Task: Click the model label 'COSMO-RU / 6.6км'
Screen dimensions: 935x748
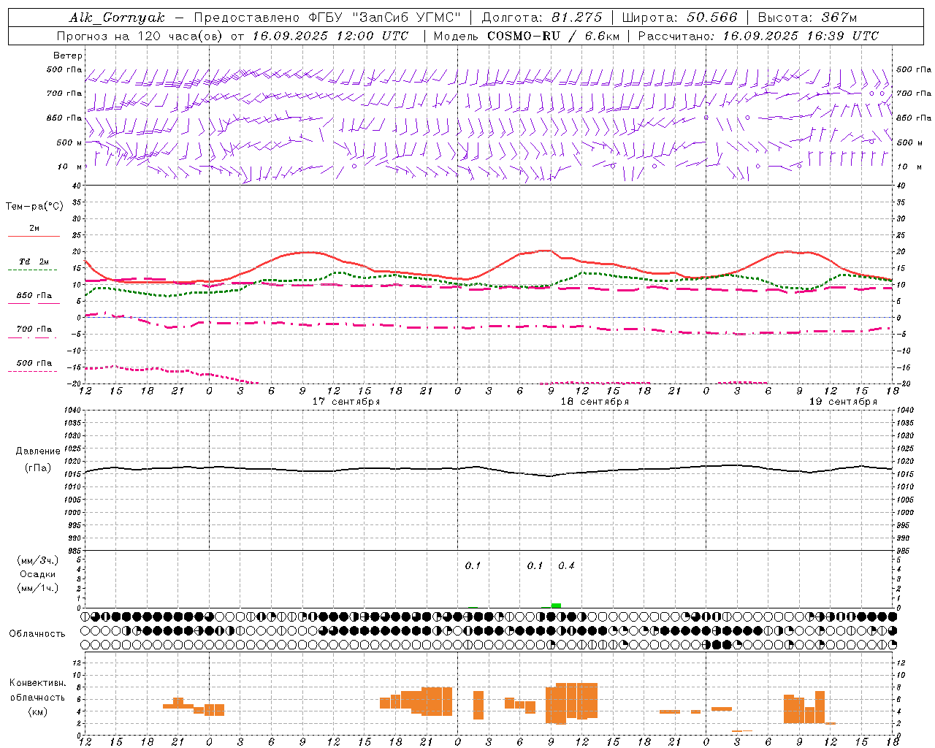Action: (x=553, y=36)
